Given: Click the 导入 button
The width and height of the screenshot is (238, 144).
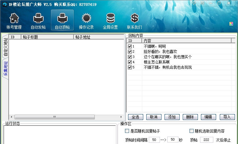Looking at the screenshot, I should (227, 117).
